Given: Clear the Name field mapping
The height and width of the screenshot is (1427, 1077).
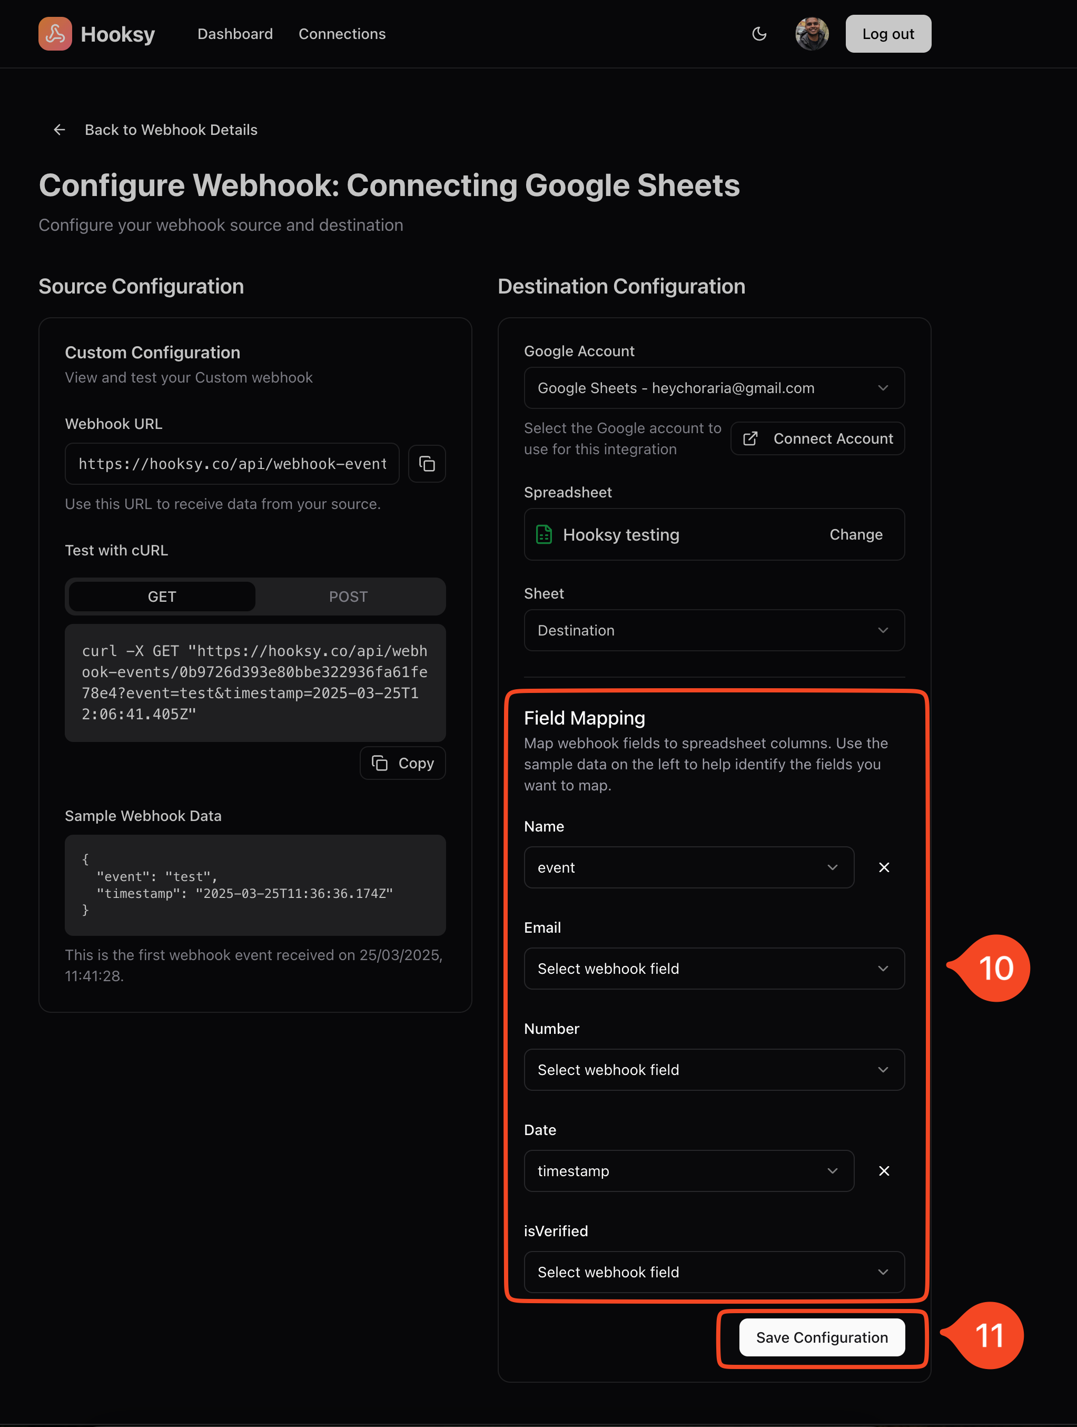Looking at the screenshot, I should click(884, 867).
